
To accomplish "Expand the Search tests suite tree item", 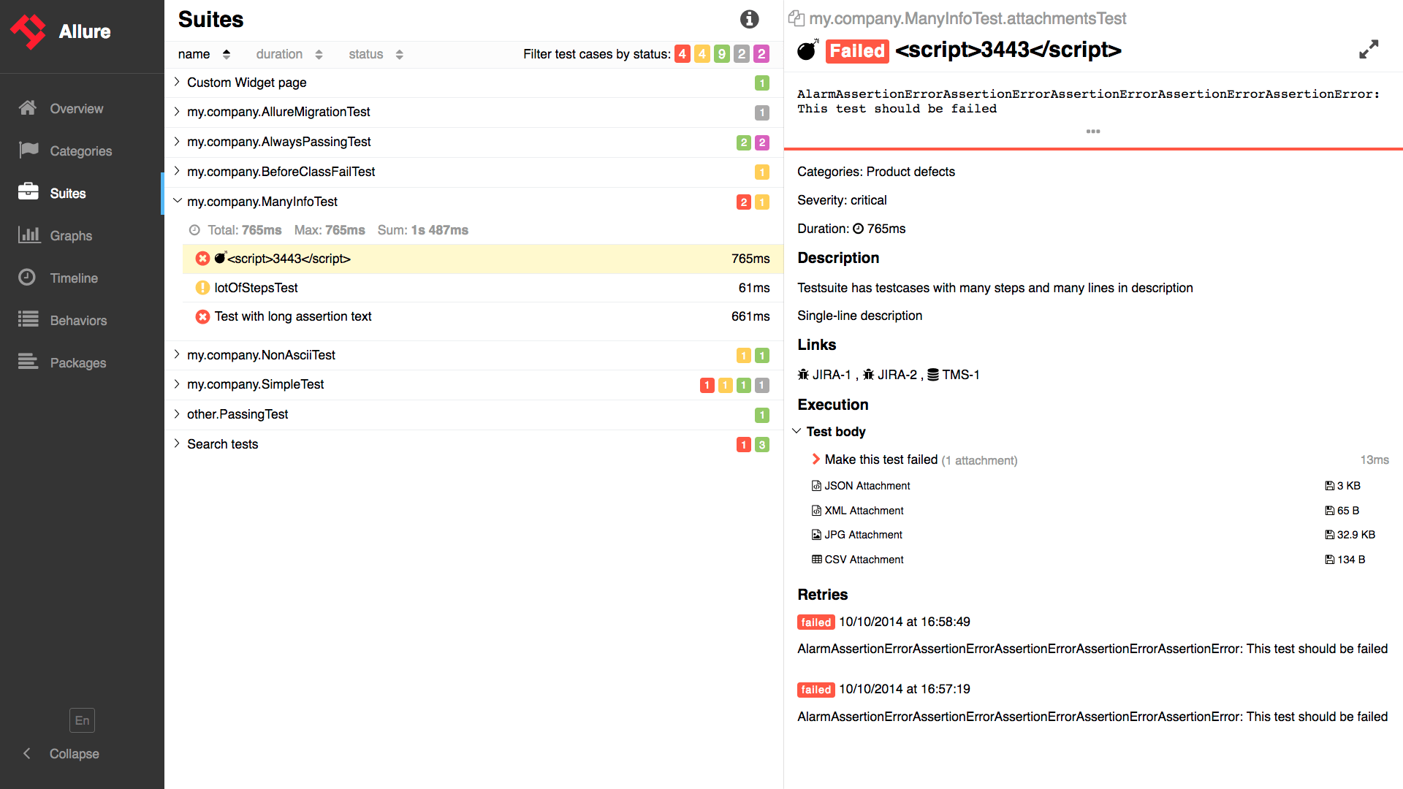I will 176,444.
